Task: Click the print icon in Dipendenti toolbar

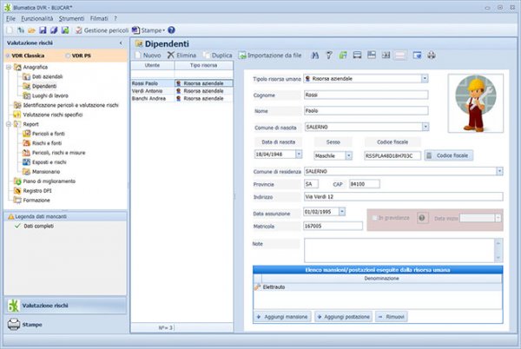Action: tap(432, 56)
